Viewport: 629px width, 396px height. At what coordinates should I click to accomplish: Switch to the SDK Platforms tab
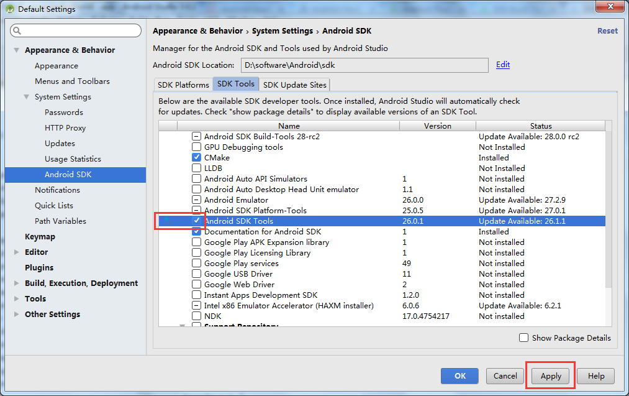pos(183,85)
